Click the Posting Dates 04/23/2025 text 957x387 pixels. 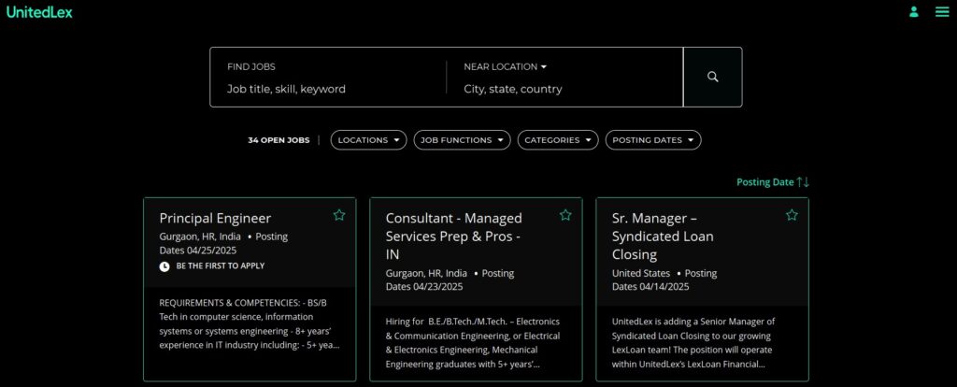[450, 279]
